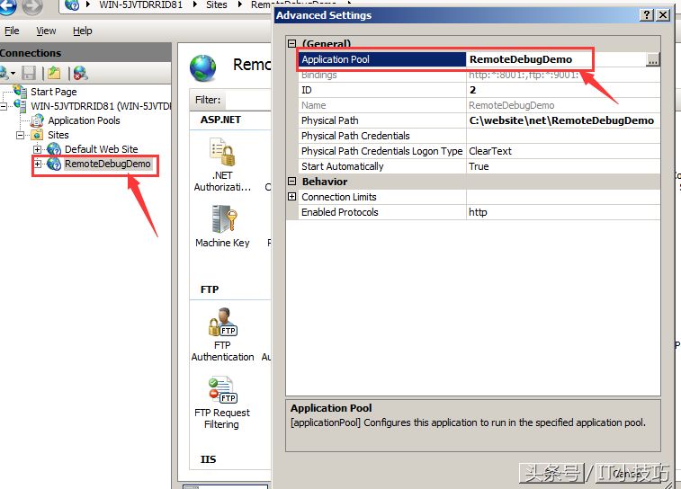Click the Create New Connection globe icon
This screenshot has width=681, height=489.
click(5, 73)
